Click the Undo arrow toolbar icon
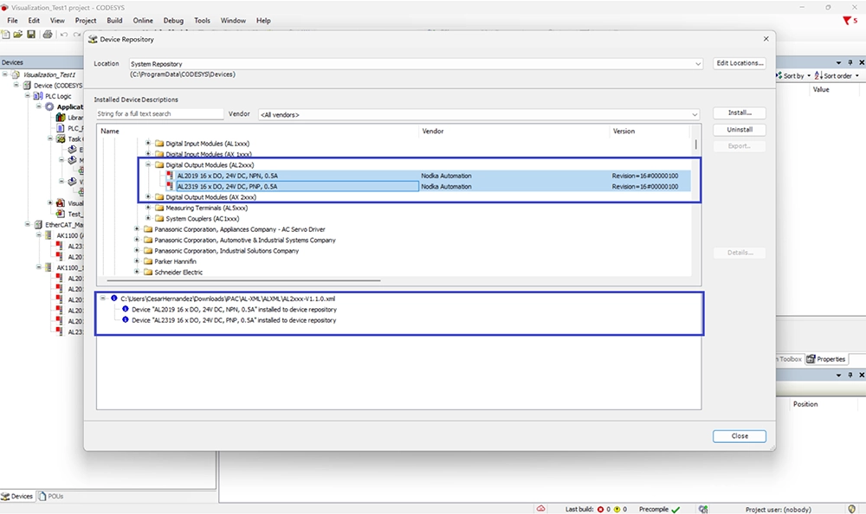 click(64, 35)
